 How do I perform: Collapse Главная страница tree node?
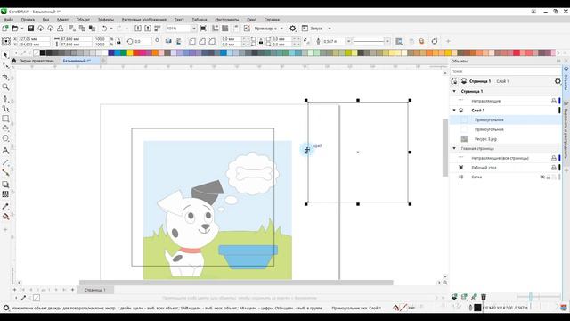coord(454,148)
